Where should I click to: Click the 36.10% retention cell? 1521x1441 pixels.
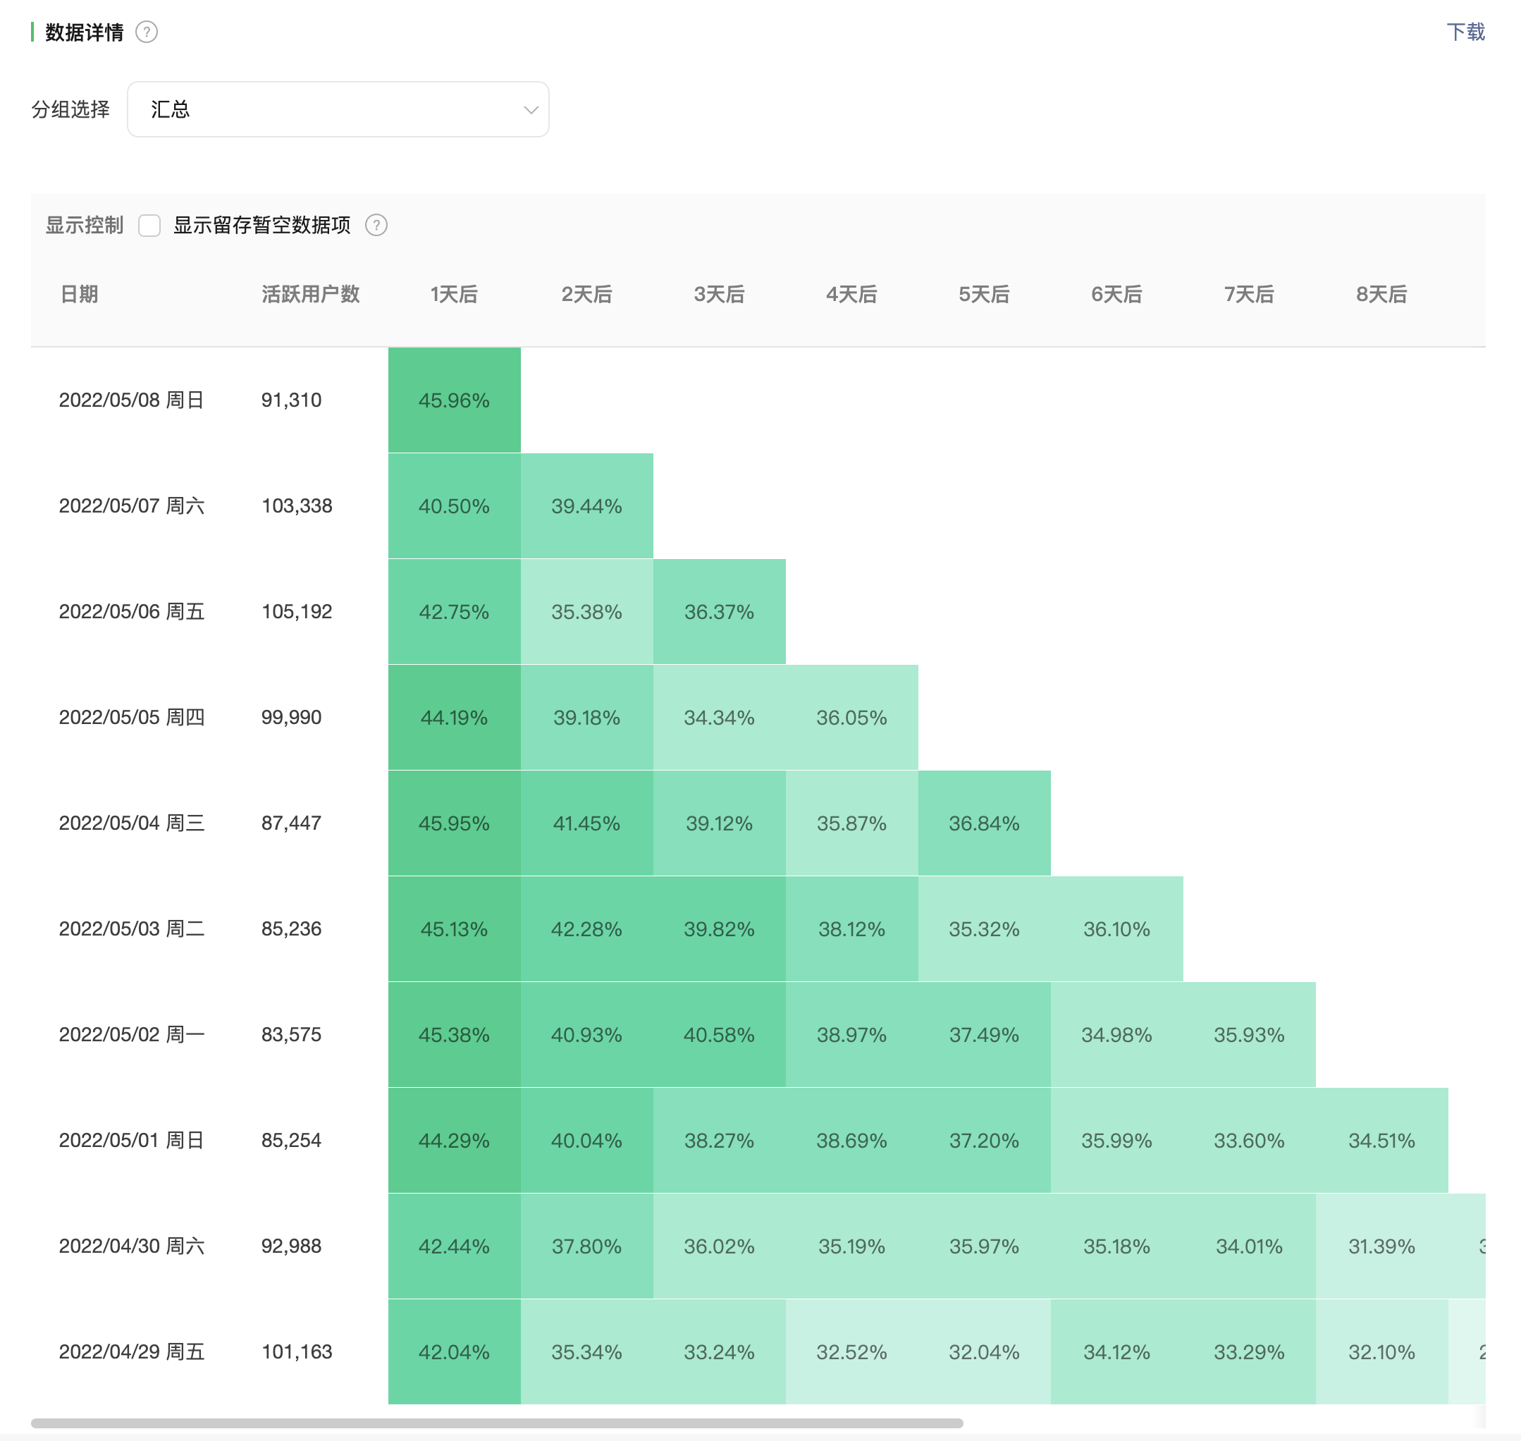1116,928
